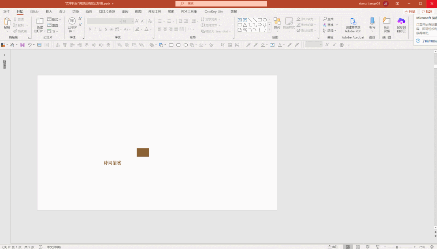Click Save to Cloud (保存到和彩云) icon
Viewport: 437px width, 249px height.
point(401,22)
